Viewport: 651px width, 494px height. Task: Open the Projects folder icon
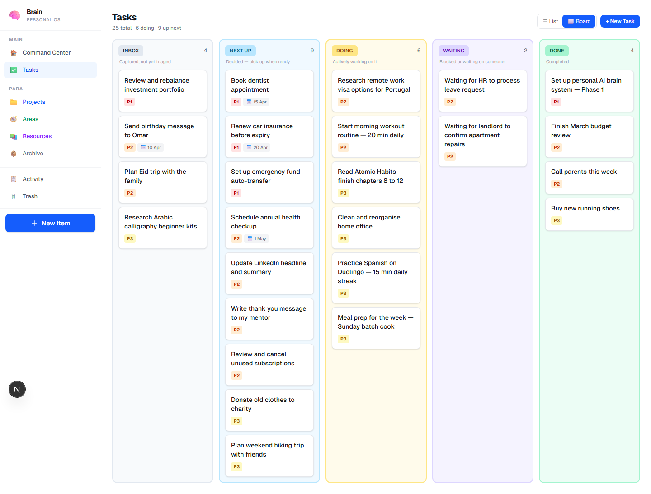tap(14, 102)
